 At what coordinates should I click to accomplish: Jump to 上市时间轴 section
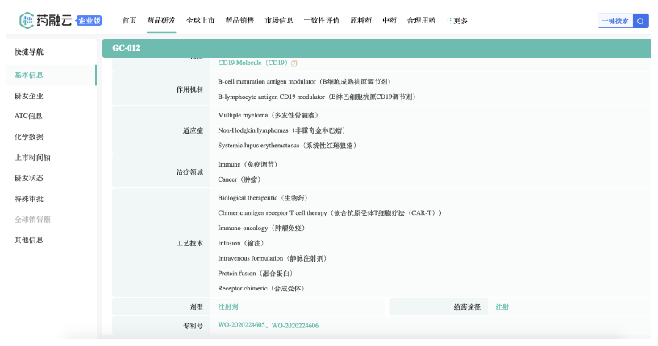(x=32, y=158)
